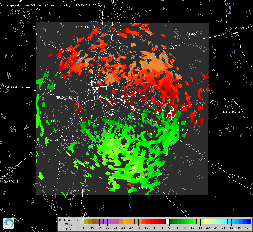Click the DUNAKESZI town label
This screenshot has height=232, width=253.
(116, 35)
